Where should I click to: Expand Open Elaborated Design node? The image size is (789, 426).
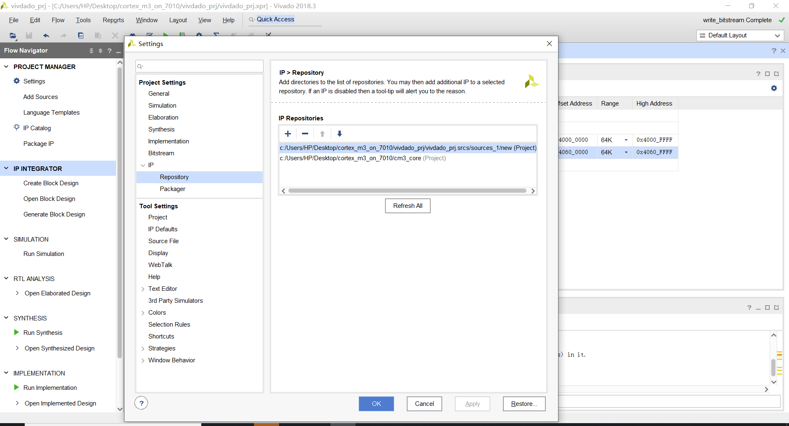tap(17, 293)
